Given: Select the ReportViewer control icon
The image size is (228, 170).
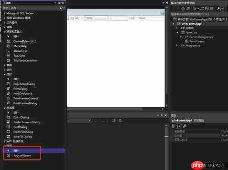Looking at the screenshot, I should pyautogui.click(x=8, y=155).
